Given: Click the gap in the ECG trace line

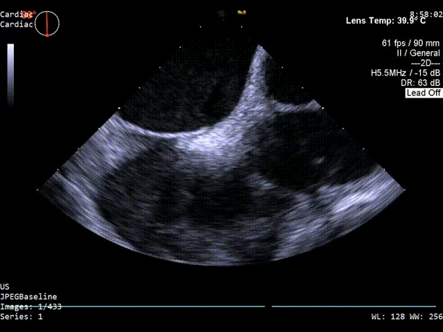Looking at the screenshot, I should (x=268, y=306).
